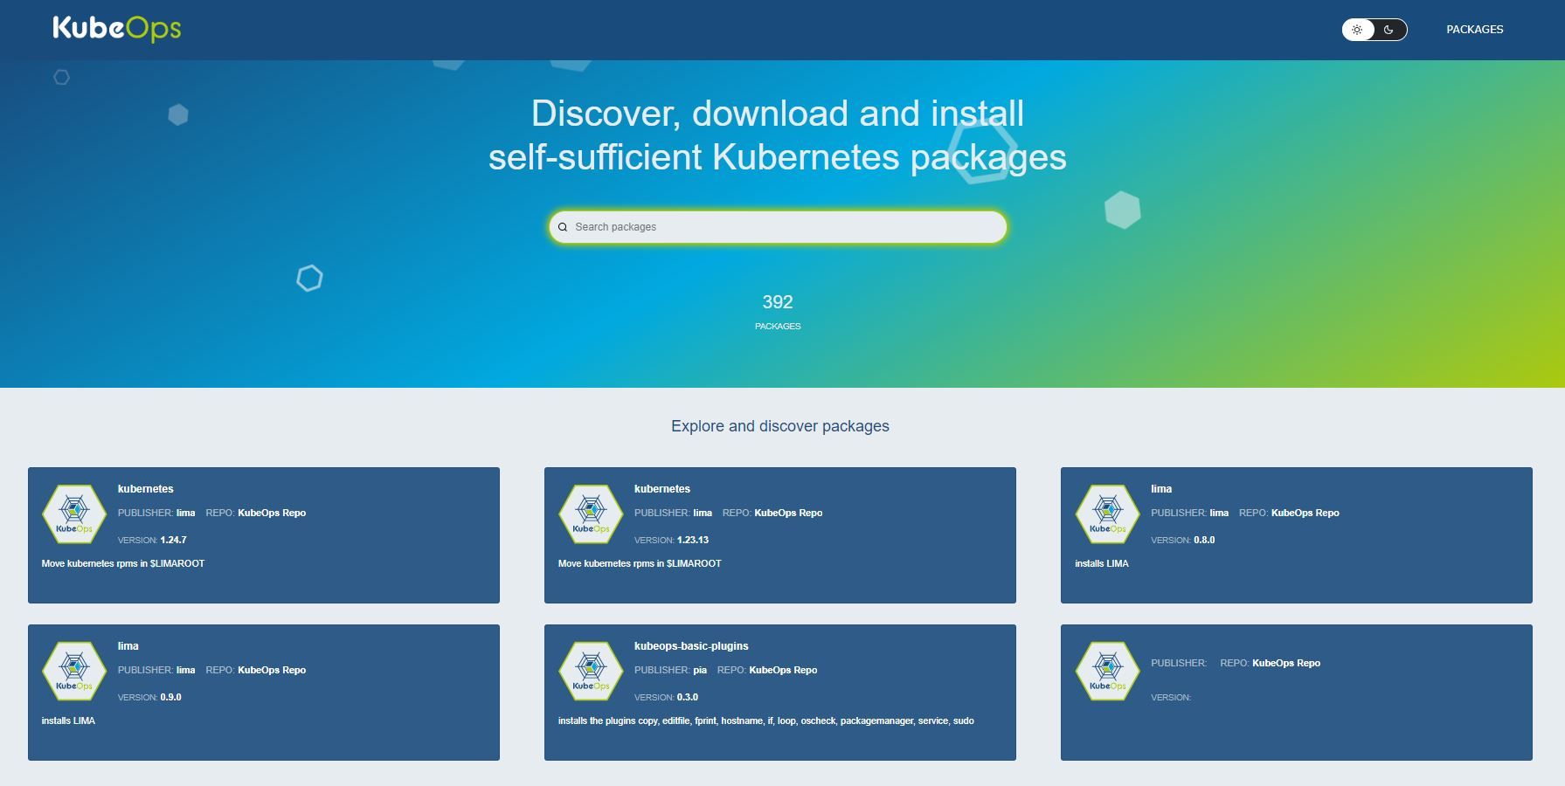Open the PACKAGES menu item
1565x786 pixels.
click(1475, 30)
